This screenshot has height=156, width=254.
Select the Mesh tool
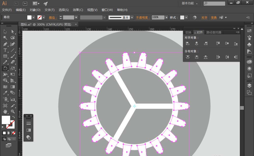click(x=5, y=87)
